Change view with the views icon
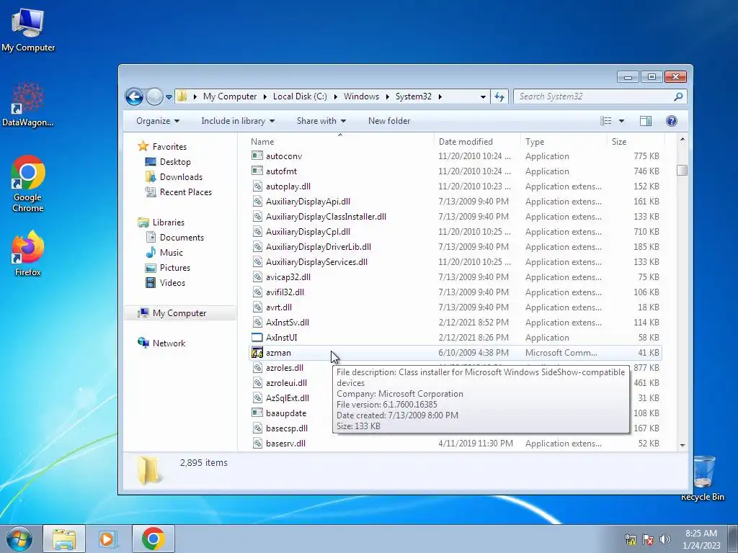This screenshot has width=738, height=553. [605, 121]
